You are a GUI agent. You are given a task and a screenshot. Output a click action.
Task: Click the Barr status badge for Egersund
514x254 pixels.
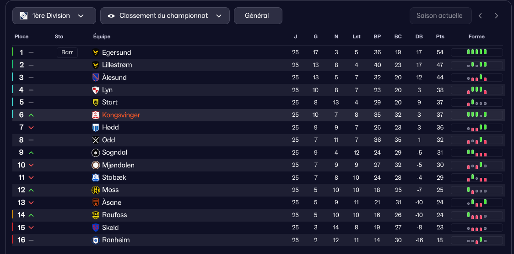[x=67, y=52]
